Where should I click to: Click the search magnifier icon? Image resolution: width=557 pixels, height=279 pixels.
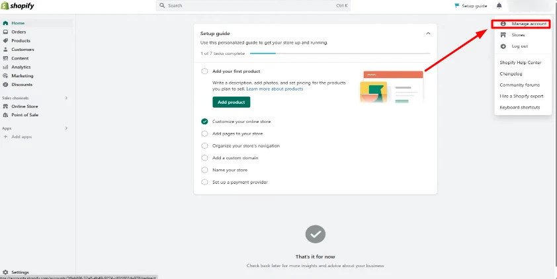pyautogui.click(x=162, y=5)
